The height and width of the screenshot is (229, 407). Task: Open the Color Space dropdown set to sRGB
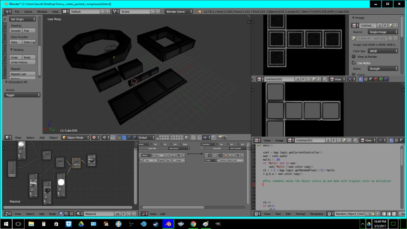tap(383, 51)
